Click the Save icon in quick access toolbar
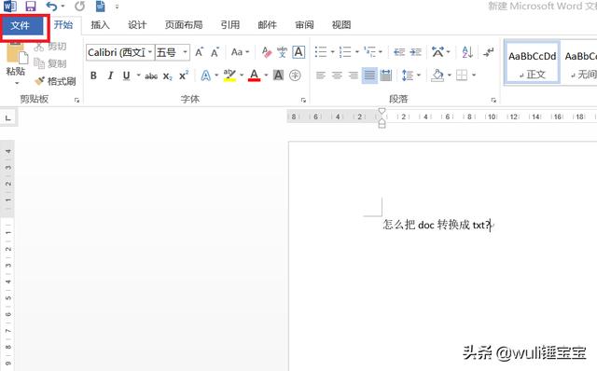Image resolution: width=597 pixels, height=371 pixels. (x=31, y=7)
